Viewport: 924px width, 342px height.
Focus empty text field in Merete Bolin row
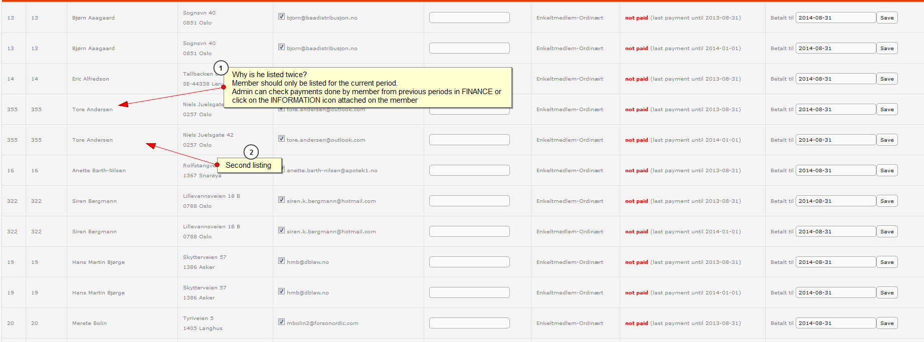tap(469, 323)
